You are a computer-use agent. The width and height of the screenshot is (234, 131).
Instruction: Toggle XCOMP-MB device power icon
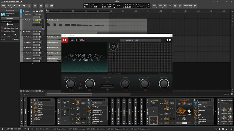point(218,100)
